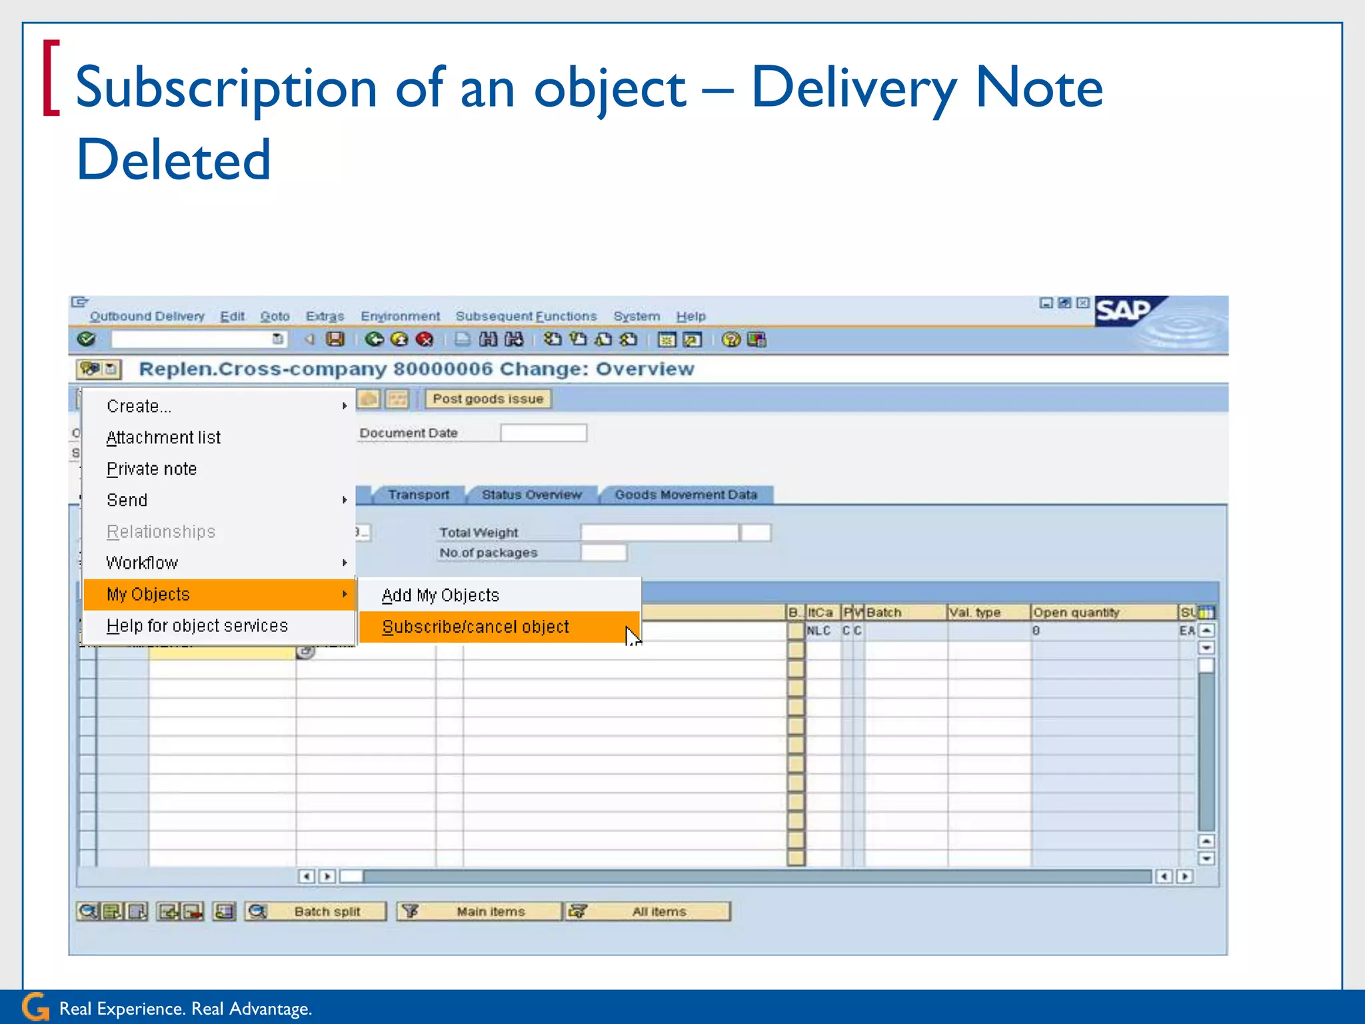Screen dimensions: 1365x1024
Task: Click the yellow Exit icon
Action: pos(399,339)
